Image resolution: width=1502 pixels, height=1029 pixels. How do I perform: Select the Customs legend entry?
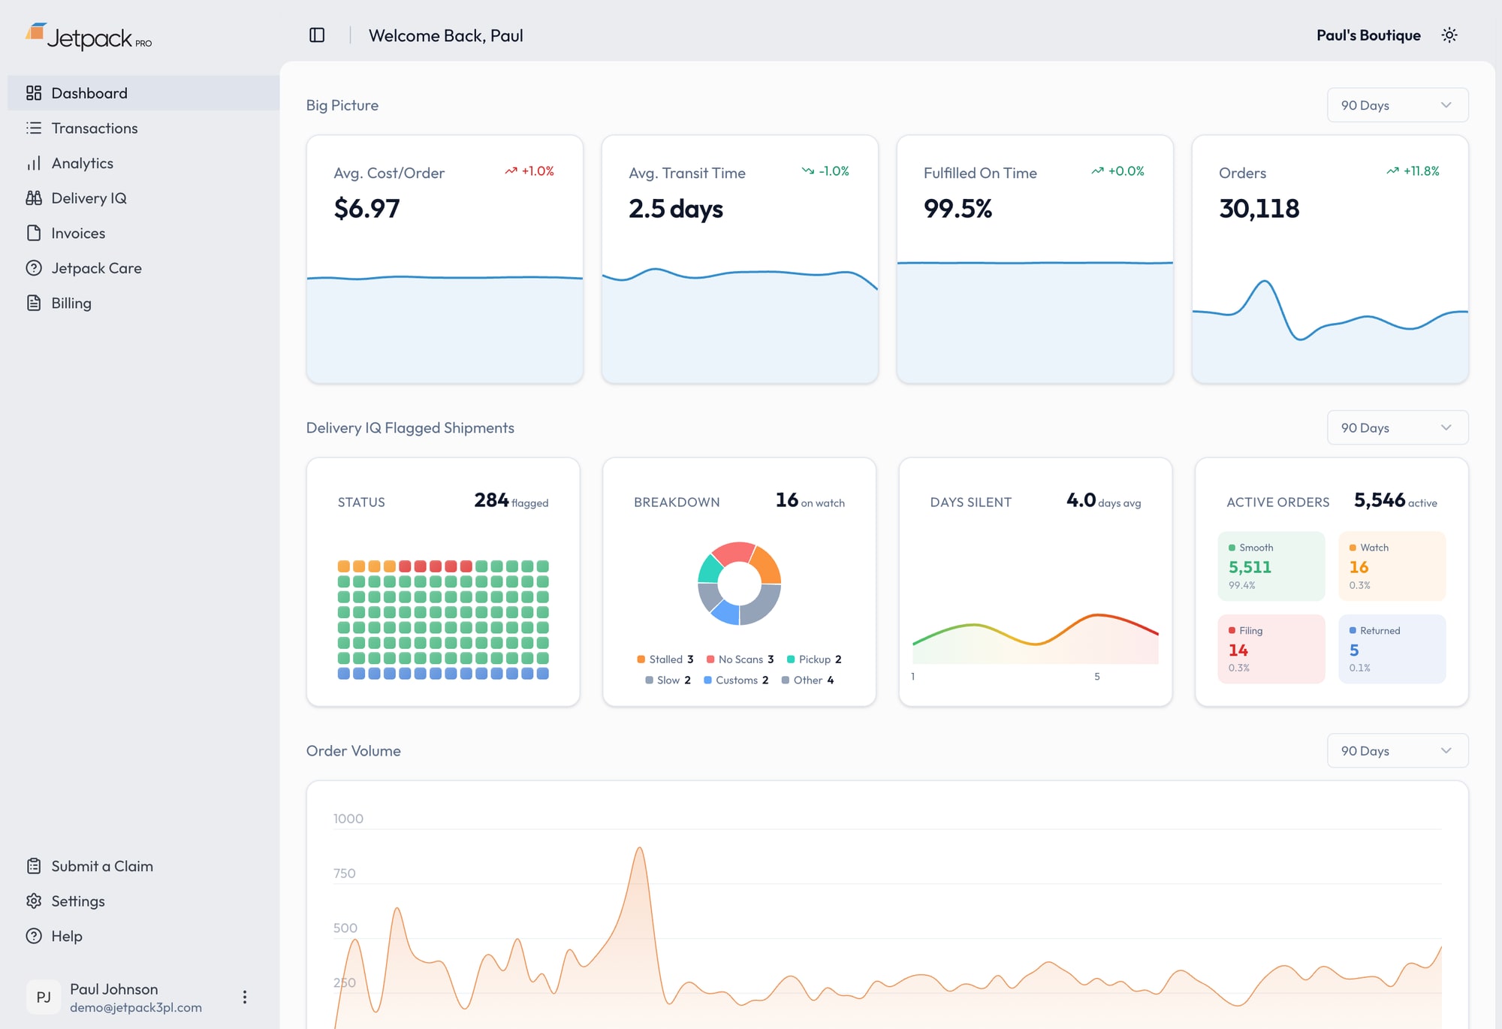[x=736, y=680]
